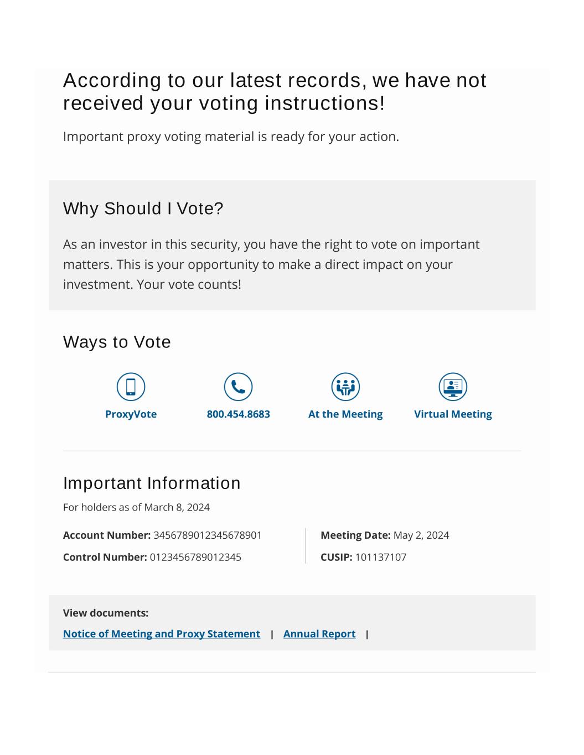
Task: Click the Ways to Vote heading
Action: 117,342
